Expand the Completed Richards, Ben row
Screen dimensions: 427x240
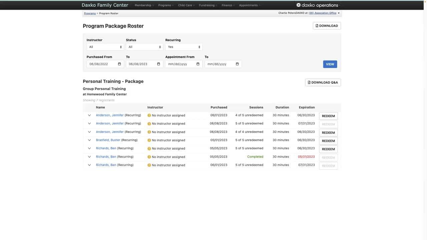click(89, 157)
